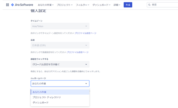Viewport: 178px width, 108px height.
Task: Click the Asia/Tokyo dropdown chevron
Action: click(86, 26)
